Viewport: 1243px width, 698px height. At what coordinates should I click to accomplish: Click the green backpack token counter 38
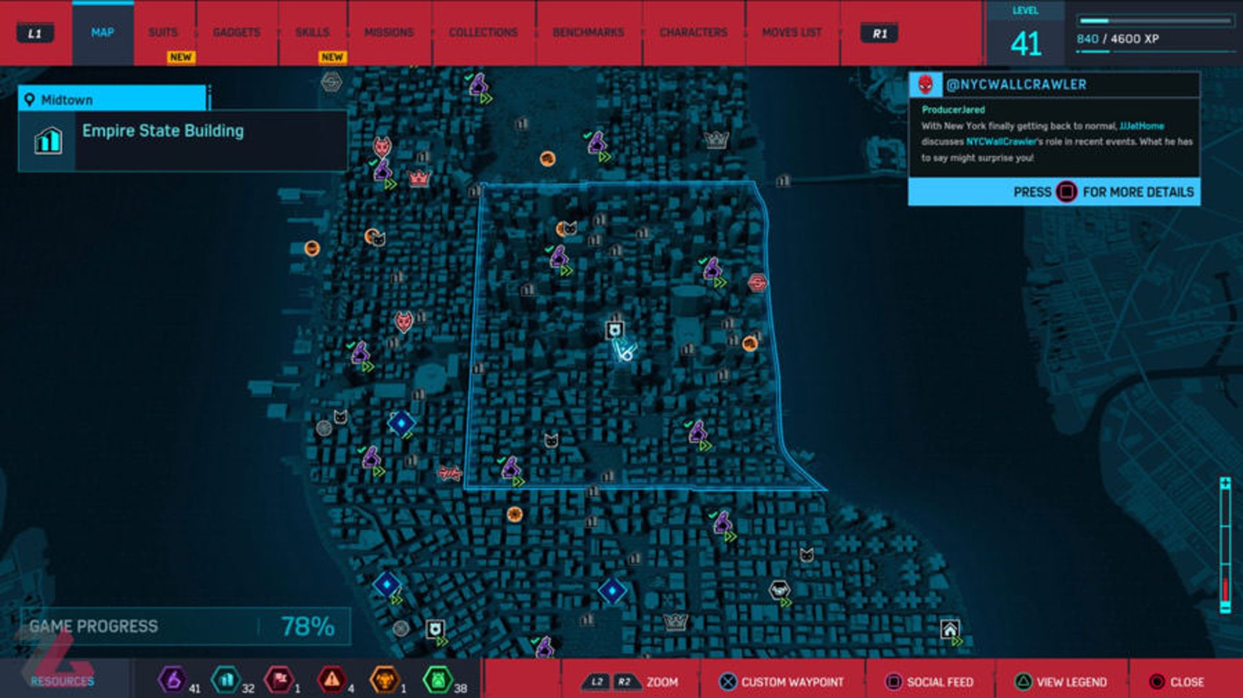point(445,680)
